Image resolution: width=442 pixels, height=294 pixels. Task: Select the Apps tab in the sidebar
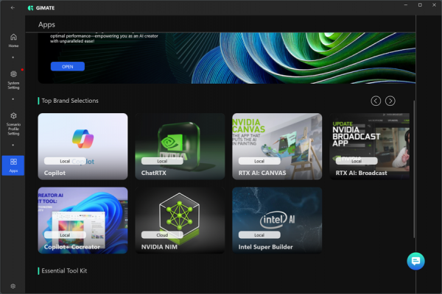coord(13,165)
